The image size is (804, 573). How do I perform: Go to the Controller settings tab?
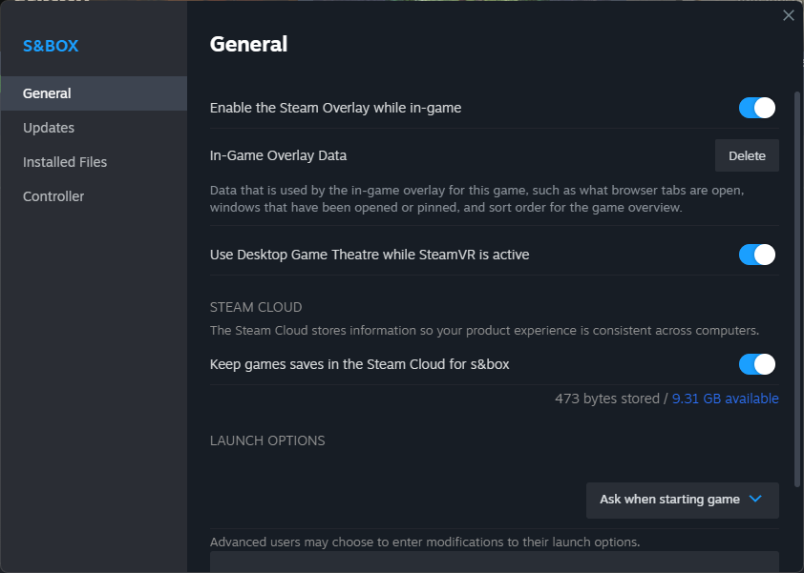point(53,196)
